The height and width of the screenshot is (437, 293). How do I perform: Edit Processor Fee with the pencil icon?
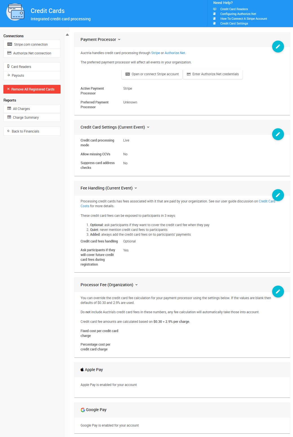pos(278,291)
